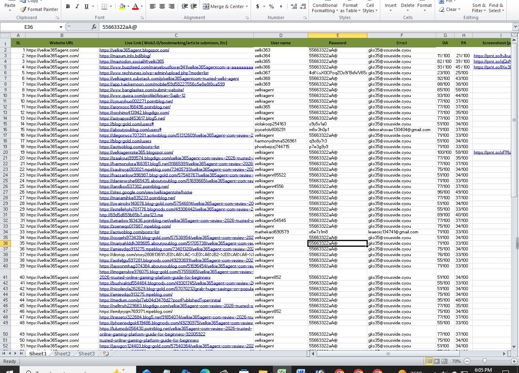This screenshot has width=519, height=373.
Task: Switch to Page Layout view in status bar
Action: point(436,361)
